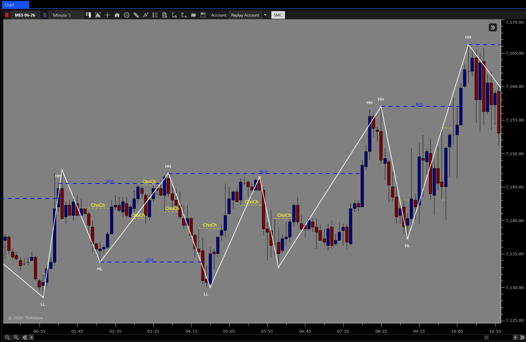Click the red instrument color square

pyautogui.click(x=7, y=15)
